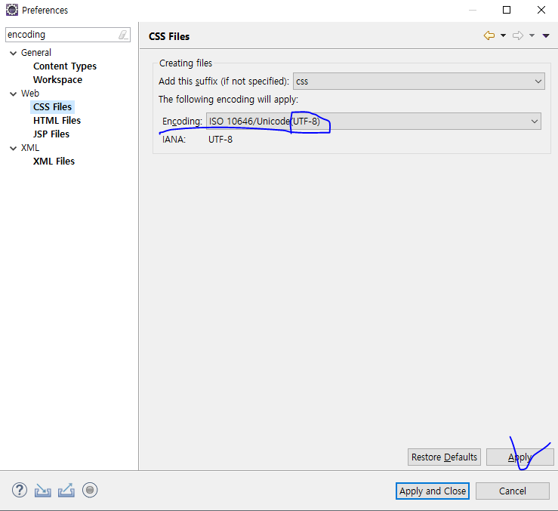Select JSP Files preference page
The width and height of the screenshot is (558, 511).
[51, 134]
